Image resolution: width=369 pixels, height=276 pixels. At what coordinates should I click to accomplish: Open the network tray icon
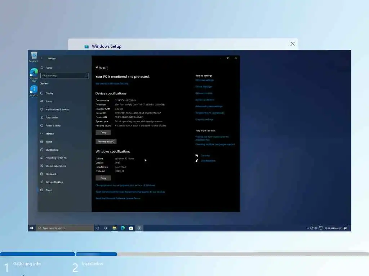coord(312,228)
